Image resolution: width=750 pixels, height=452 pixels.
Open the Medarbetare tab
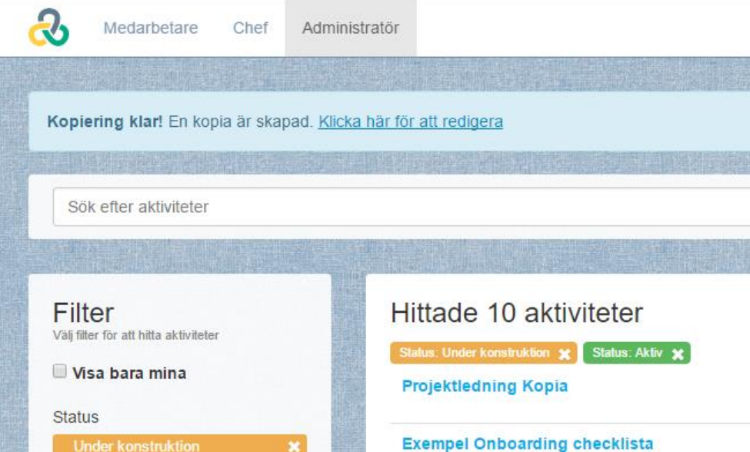151,28
